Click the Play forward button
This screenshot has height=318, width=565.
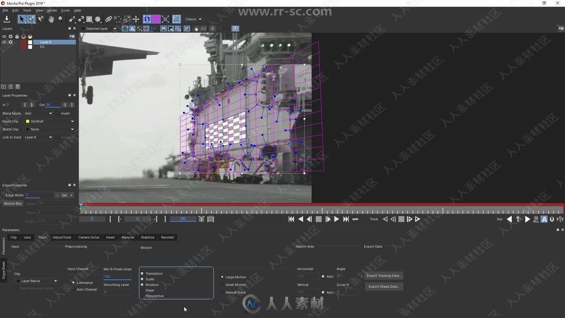click(x=336, y=219)
